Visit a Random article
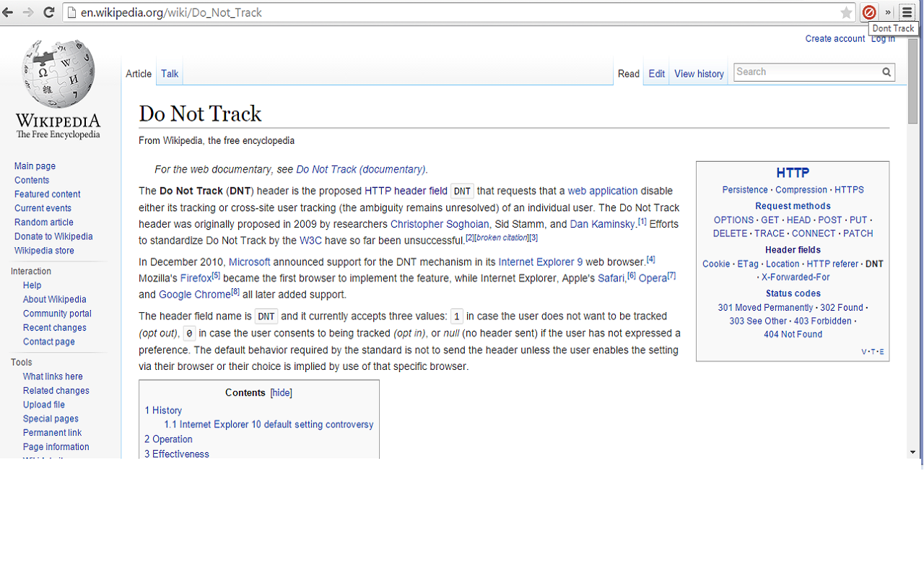Screen dimensions: 924x578 point(43,222)
